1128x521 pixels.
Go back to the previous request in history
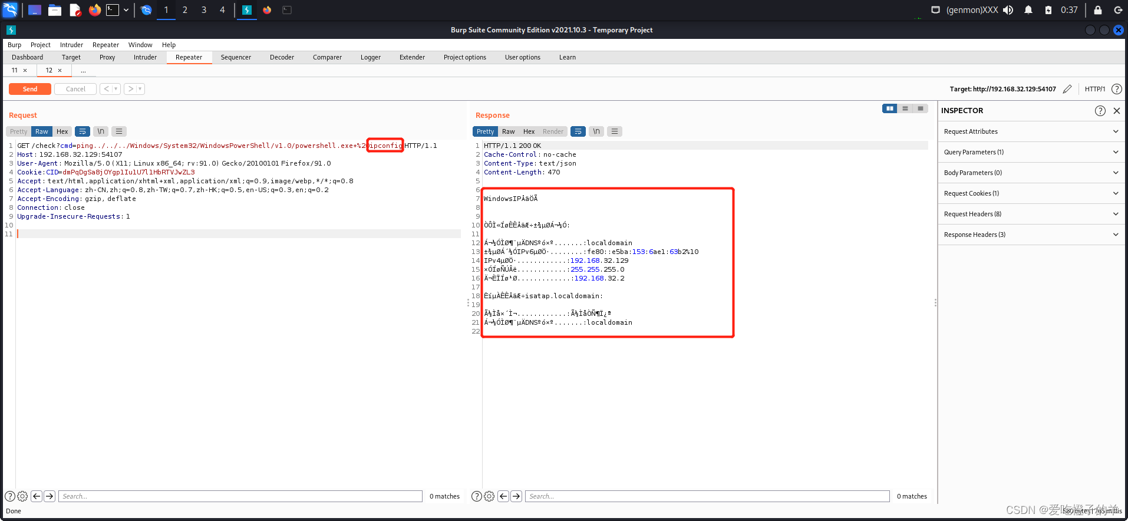(106, 89)
